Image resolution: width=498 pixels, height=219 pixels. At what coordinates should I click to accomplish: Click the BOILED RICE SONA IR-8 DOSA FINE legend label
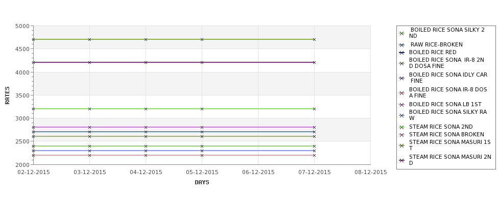pos(448,92)
